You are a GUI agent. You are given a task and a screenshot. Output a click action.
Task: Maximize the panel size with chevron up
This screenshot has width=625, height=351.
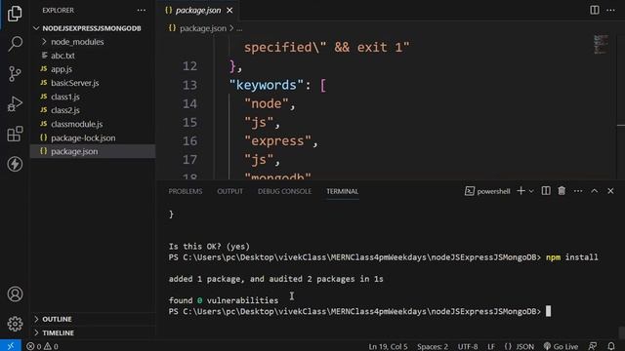595,191
